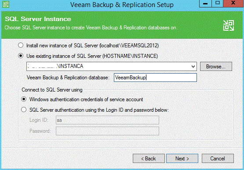Click the 'Connect to SQL Server using' label
Image resolution: width=244 pixels, height=170 pixels.
(x=52, y=90)
